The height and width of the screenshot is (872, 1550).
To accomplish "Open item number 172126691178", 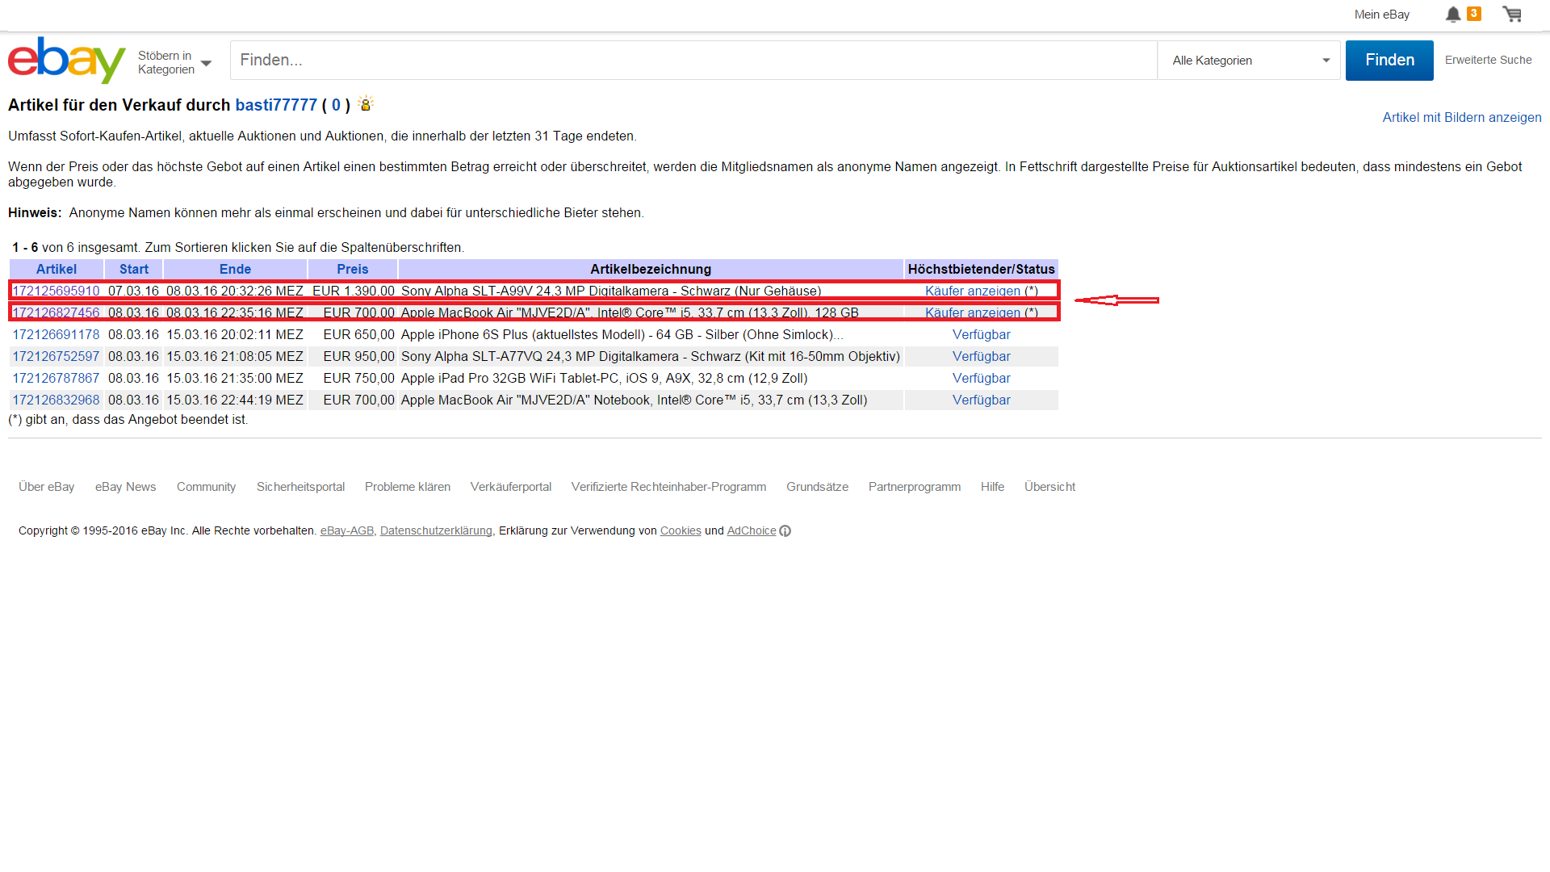I will pyautogui.click(x=56, y=334).
